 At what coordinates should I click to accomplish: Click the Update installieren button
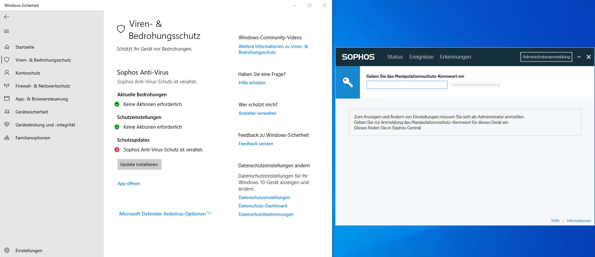tap(139, 165)
